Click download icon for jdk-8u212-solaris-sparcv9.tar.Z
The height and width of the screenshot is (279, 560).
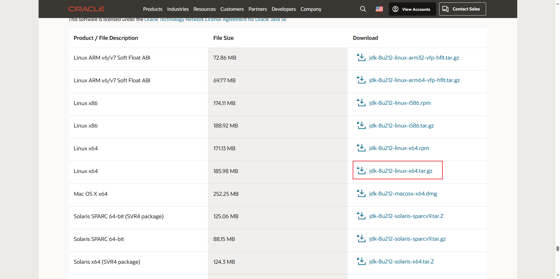pyautogui.click(x=361, y=216)
